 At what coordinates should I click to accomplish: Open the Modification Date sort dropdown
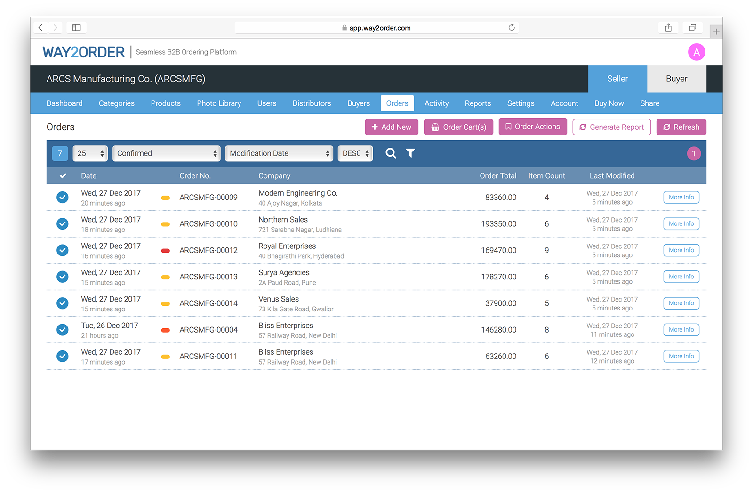(279, 153)
